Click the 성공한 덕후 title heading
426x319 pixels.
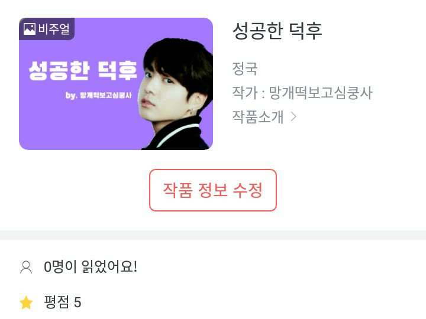(277, 31)
